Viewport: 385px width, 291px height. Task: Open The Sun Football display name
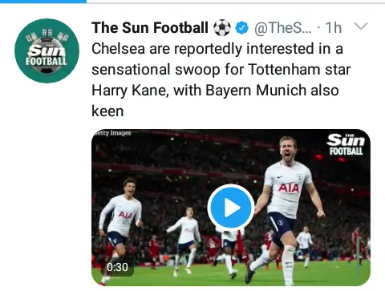(x=150, y=28)
